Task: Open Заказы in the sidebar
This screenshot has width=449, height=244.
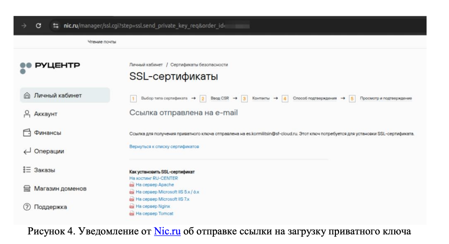Action: tap(44, 170)
